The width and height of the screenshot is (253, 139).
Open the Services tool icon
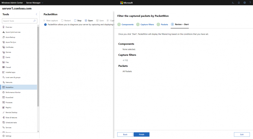pos(4,128)
